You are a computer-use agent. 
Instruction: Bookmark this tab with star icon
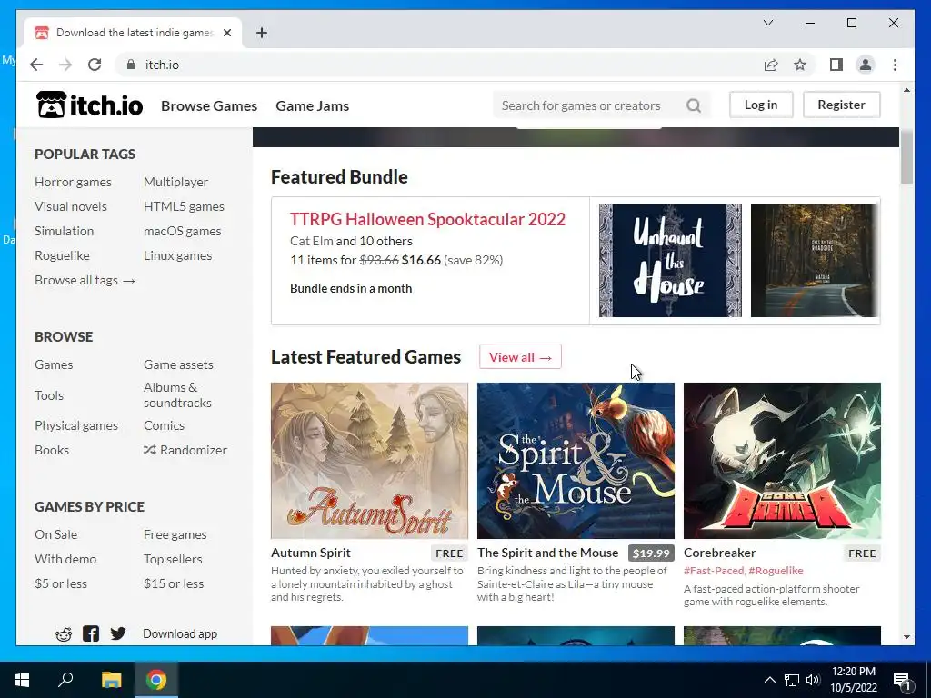click(800, 65)
